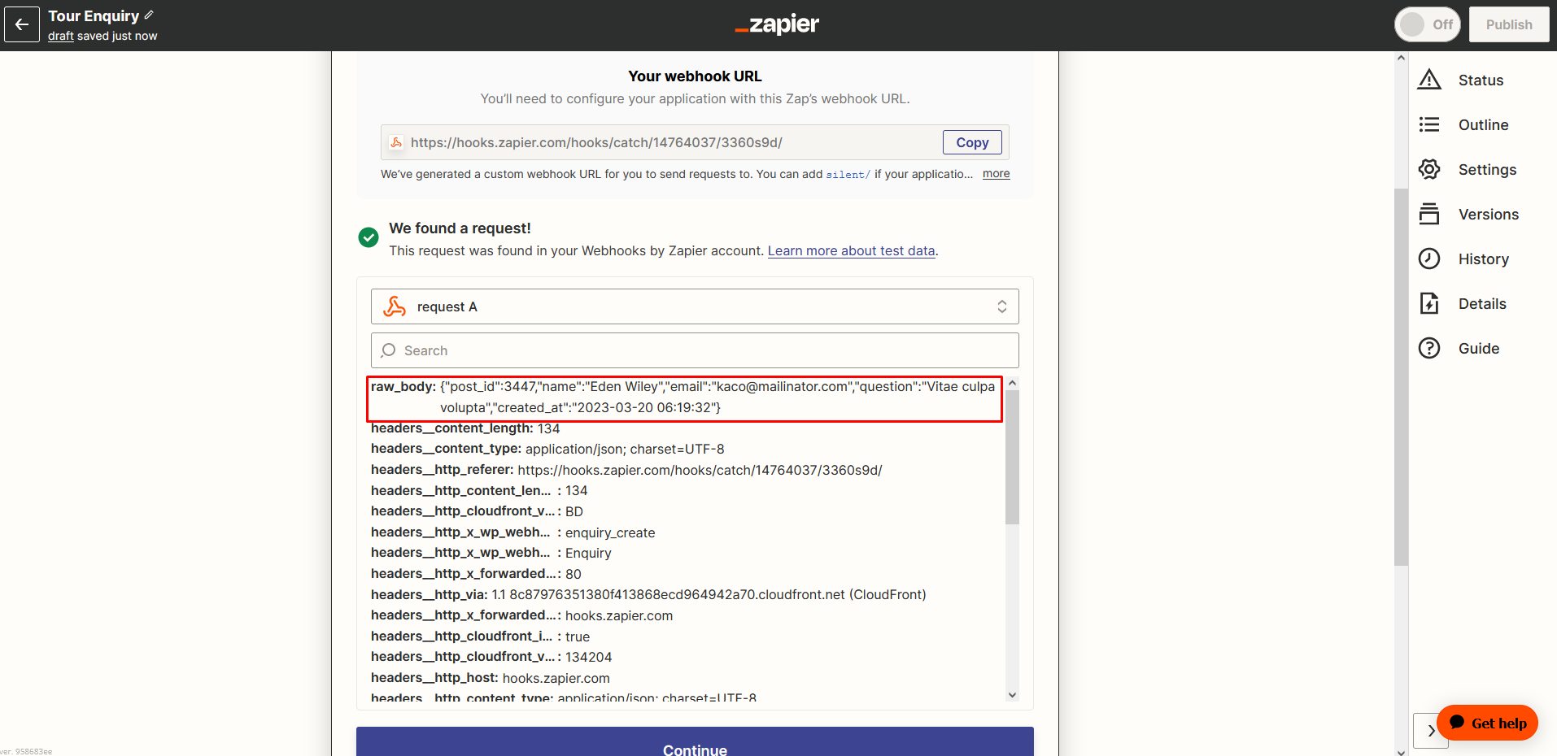Focus the Search request data field
Image resolution: width=1557 pixels, height=756 pixels.
[695, 350]
